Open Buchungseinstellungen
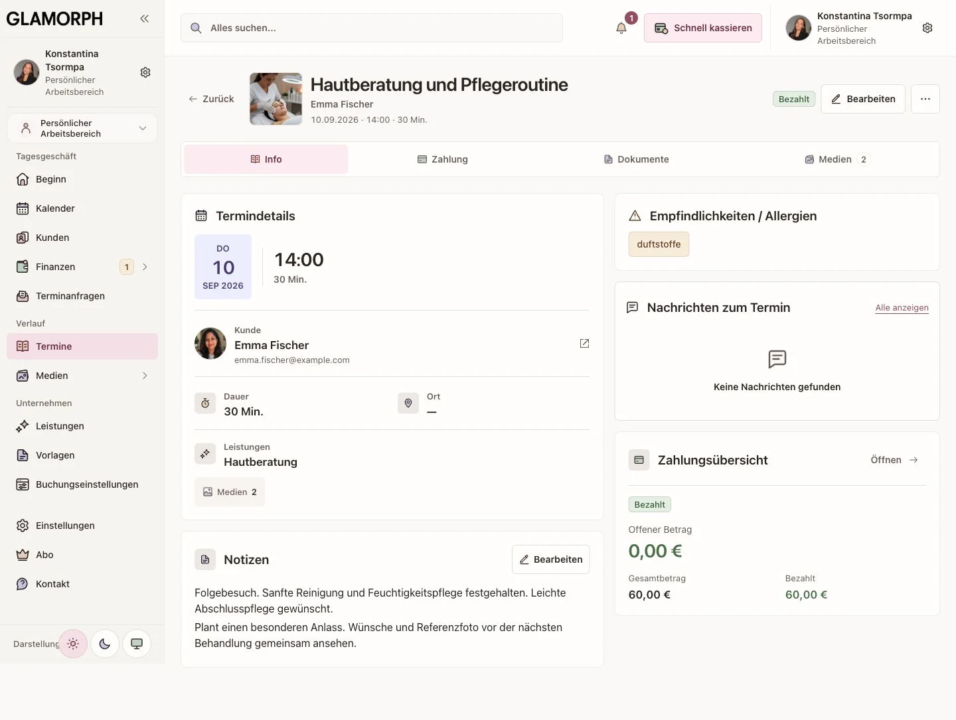The height and width of the screenshot is (720, 956). 82,484
